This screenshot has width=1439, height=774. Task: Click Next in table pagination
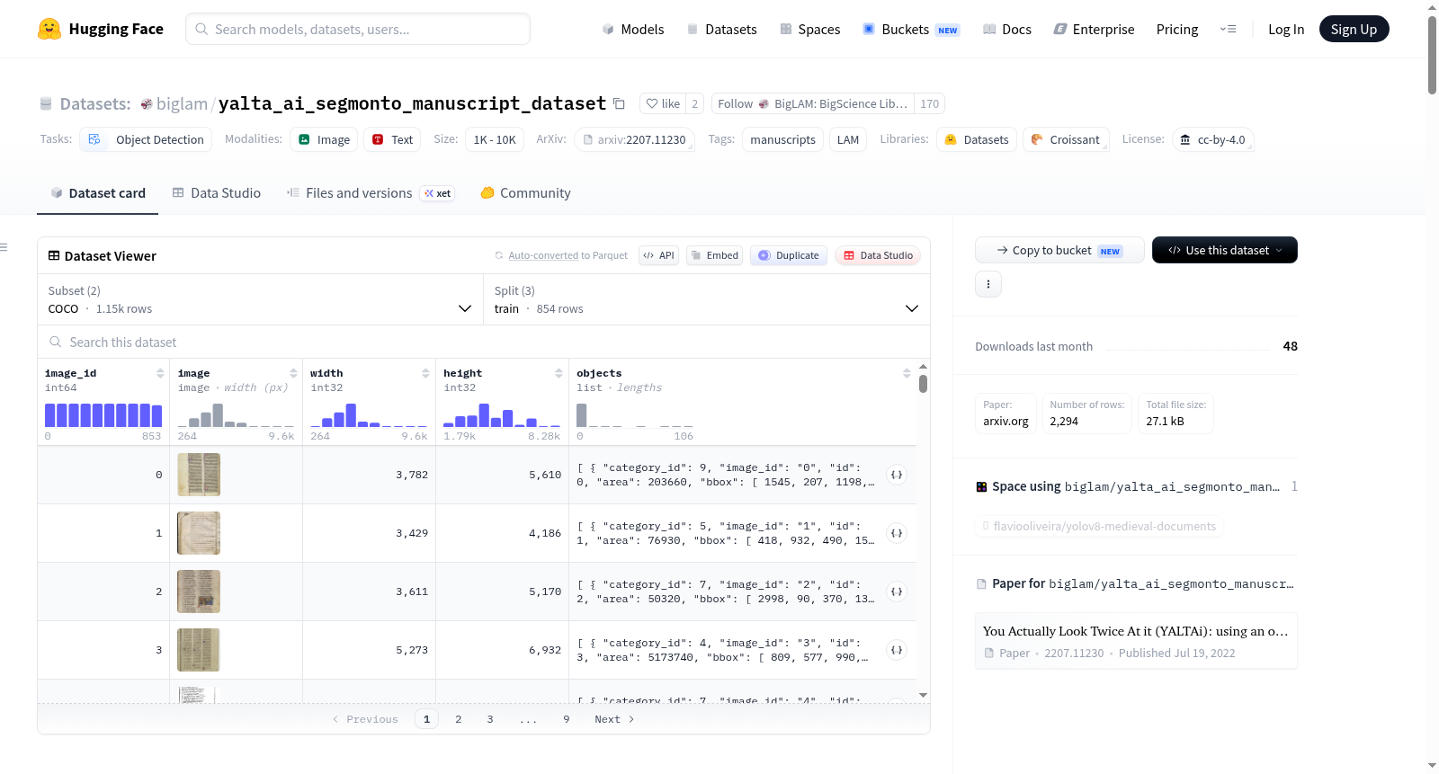tap(614, 719)
